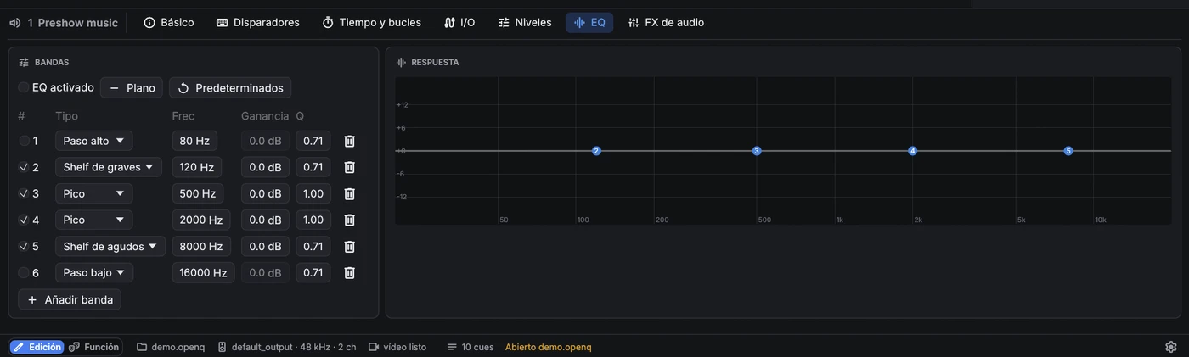This screenshot has width=1189, height=357.
Task: Open the Tiempo y bucles tab
Action: tap(372, 23)
